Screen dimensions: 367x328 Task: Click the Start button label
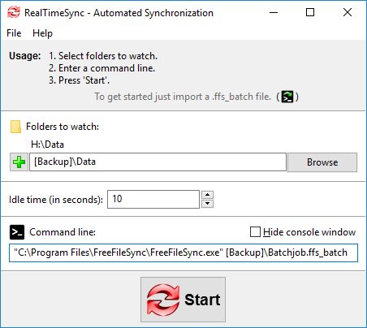(202, 300)
